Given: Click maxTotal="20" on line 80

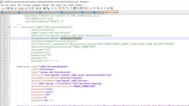Looking at the screenshot, I should [x=41, y=95].
